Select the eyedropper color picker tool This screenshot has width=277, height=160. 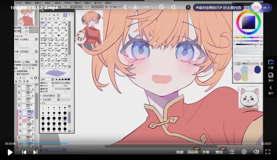coord(58,19)
